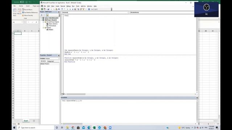Image resolution: width=232 pixels, height=130 pixels.
Task: Open the Home tab in the Excel ribbon
Action: (x=21, y=6)
